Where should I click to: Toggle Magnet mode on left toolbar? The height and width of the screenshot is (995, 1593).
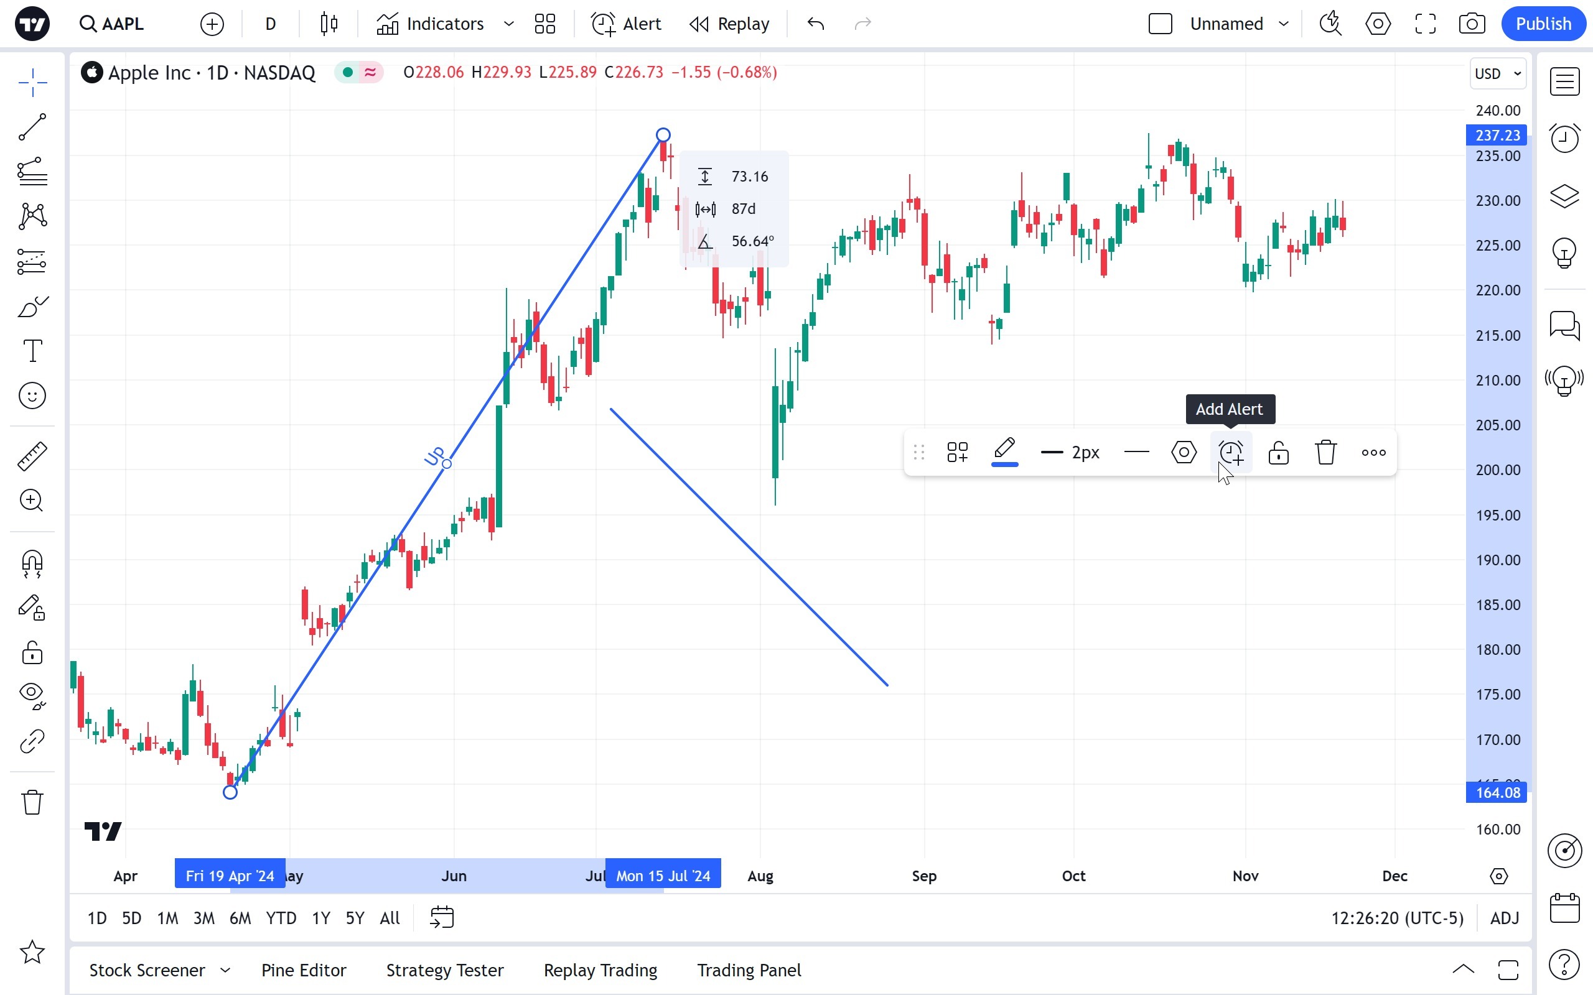(32, 564)
